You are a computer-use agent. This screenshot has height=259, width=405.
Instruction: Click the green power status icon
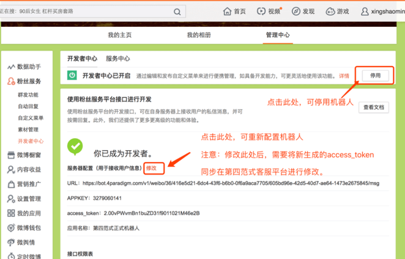[x=72, y=75]
